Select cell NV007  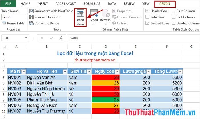(x=17, y=111)
